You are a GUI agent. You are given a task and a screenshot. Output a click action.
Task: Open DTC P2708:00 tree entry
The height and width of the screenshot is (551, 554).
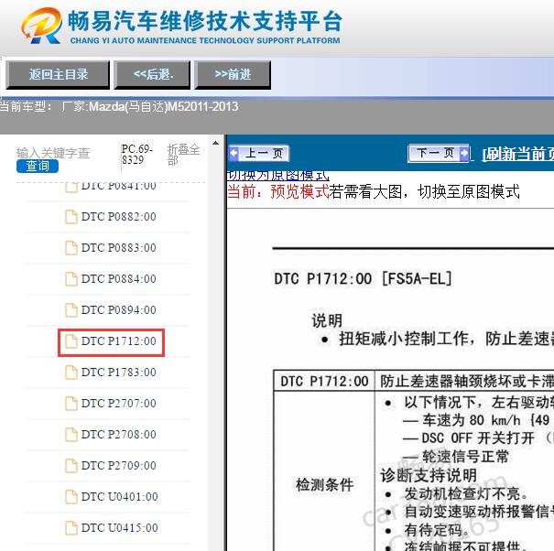coord(118,435)
